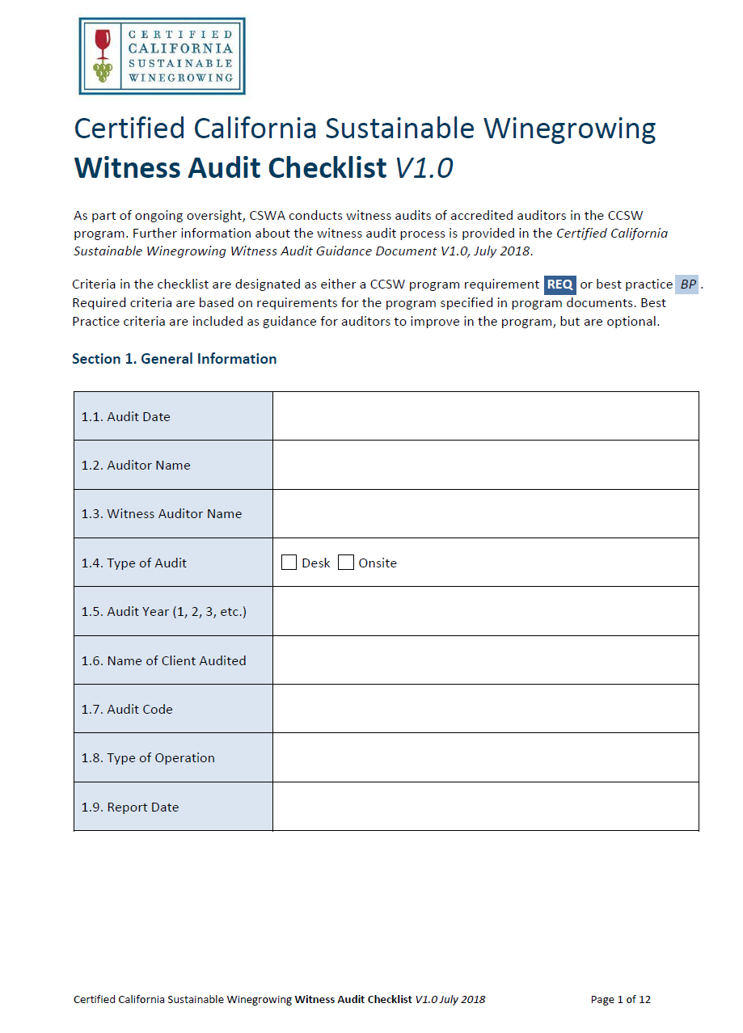The image size is (743, 1033).
Task: Check the Onsite audit type checkbox
Action: pyautogui.click(x=346, y=563)
